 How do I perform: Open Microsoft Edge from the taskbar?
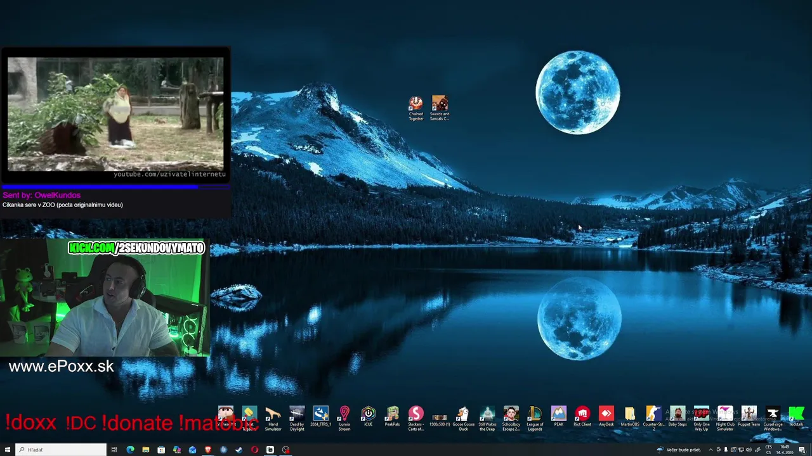pyautogui.click(x=130, y=450)
